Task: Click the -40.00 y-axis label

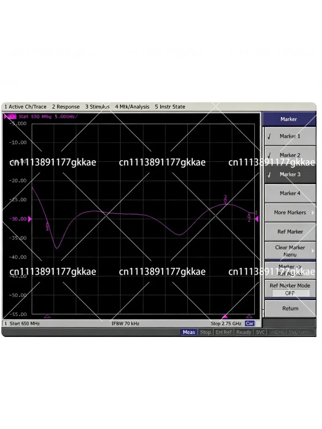Action: click(x=18, y=257)
